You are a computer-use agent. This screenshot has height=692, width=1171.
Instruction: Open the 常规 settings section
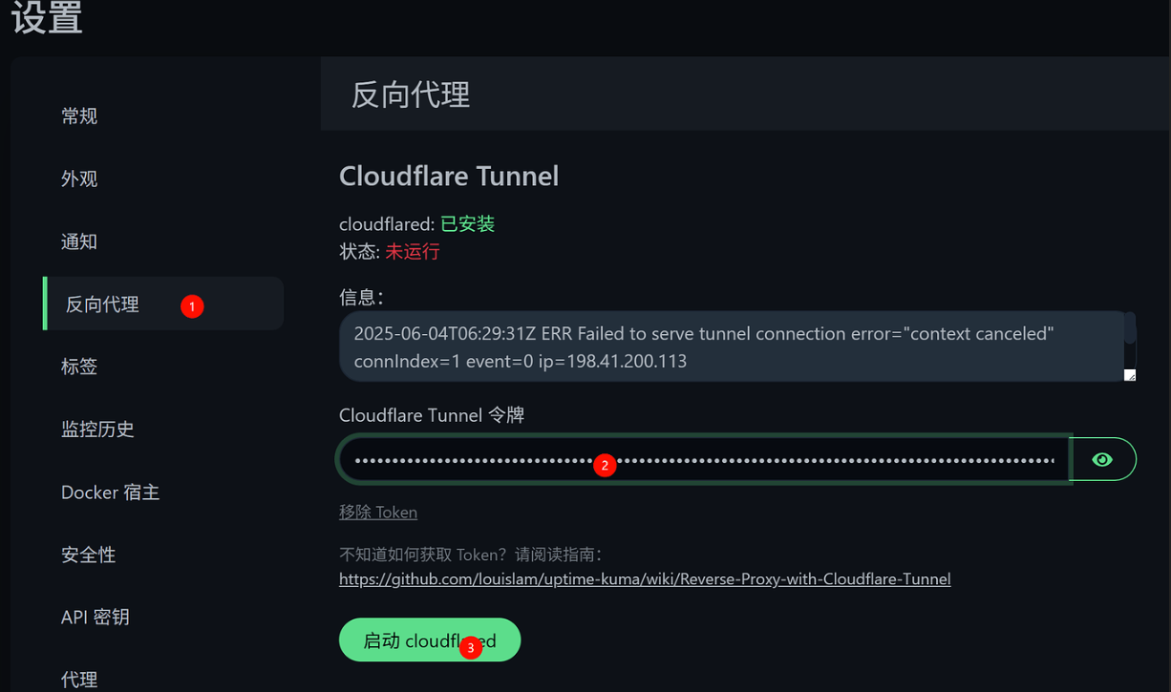pos(79,116)
